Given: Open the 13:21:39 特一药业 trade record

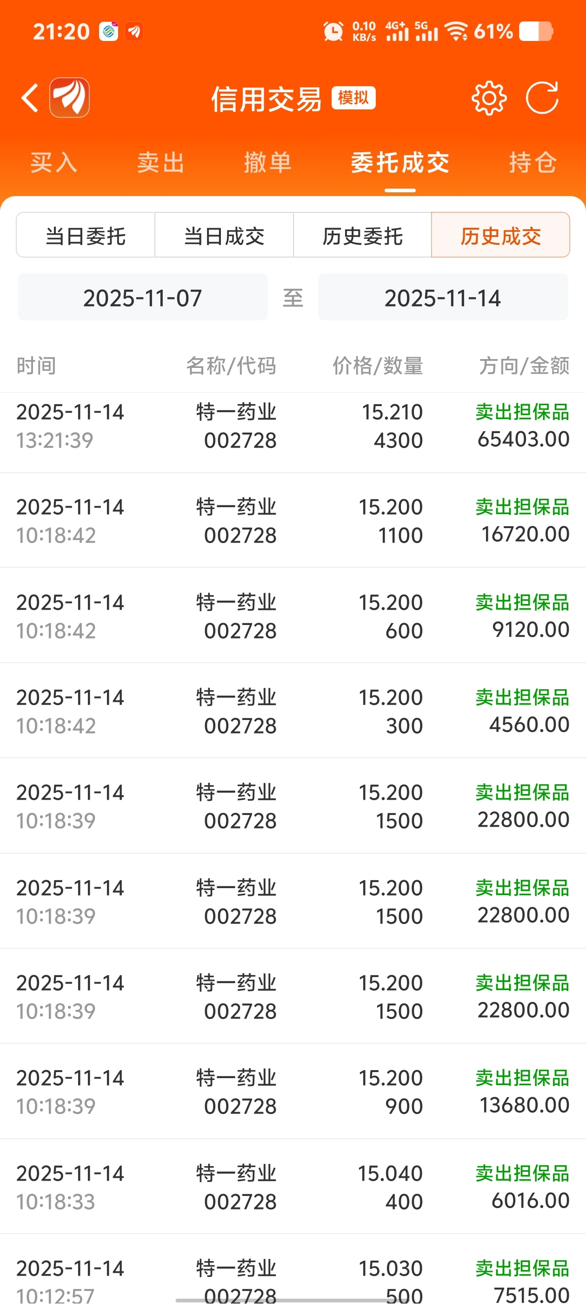Looking at the screenshot, I should click(293, 426).
